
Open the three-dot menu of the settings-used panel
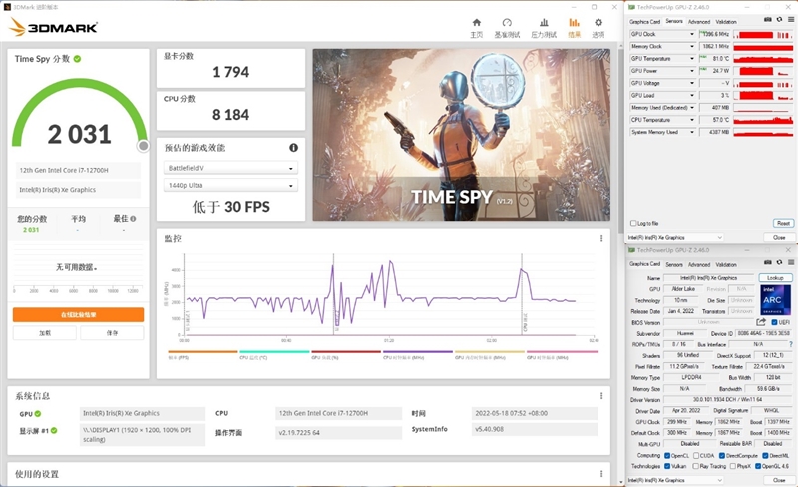pyautogui.click(x=601, y=474)
